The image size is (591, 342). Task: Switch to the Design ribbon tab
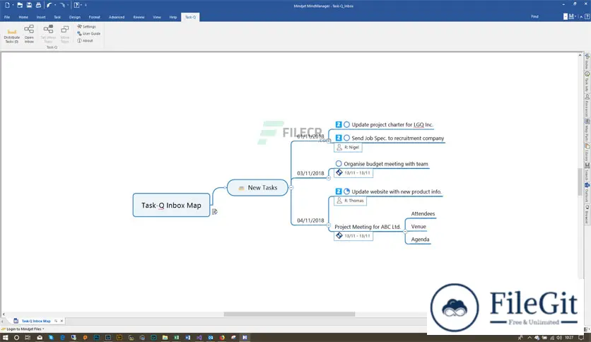pyautogui.click(x=75, y=17)
